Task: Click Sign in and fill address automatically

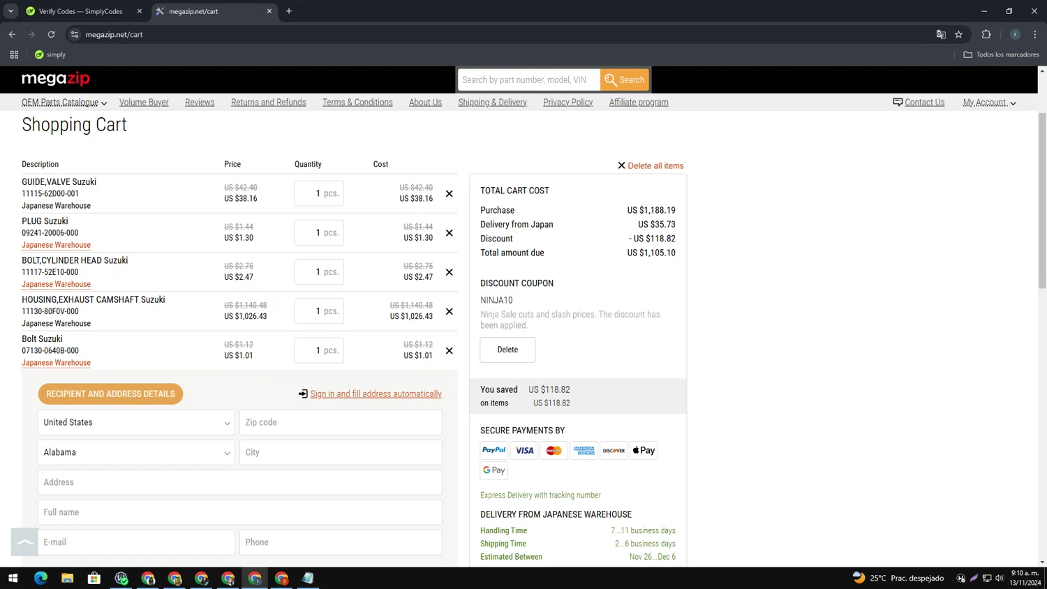Action: tap(376, 394)
